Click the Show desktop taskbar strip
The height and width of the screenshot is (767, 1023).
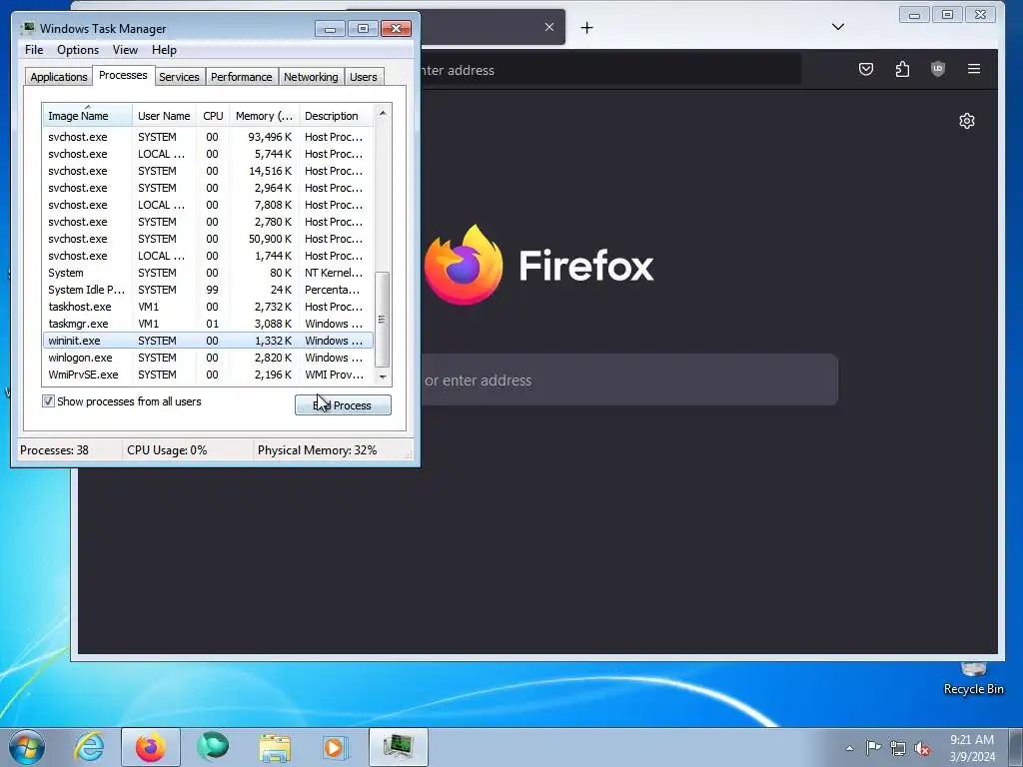tap(1016, 747)
